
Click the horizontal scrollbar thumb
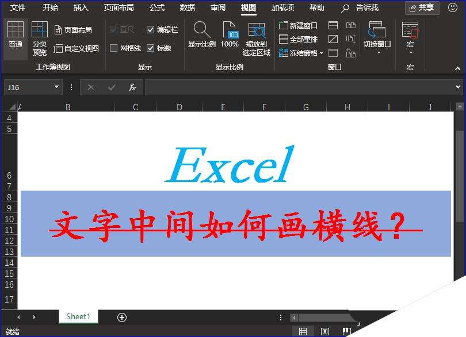tap(327, 317)
